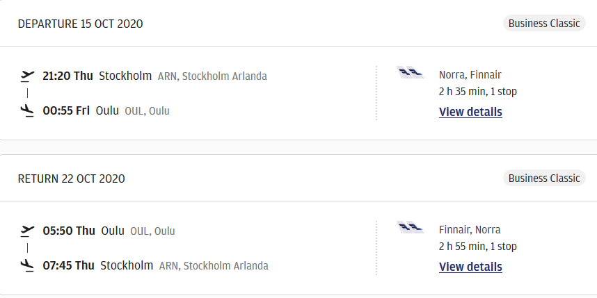Click the return flight takeoff plane icon
This screenshot has width=597, height=298.
tap(27, 231)
